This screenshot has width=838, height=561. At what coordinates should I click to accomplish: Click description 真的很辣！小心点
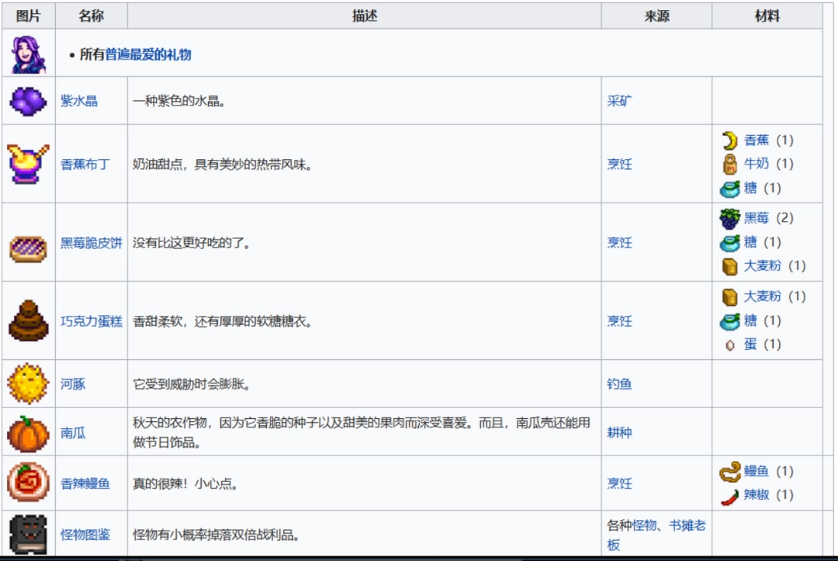(x=185, y=483)
